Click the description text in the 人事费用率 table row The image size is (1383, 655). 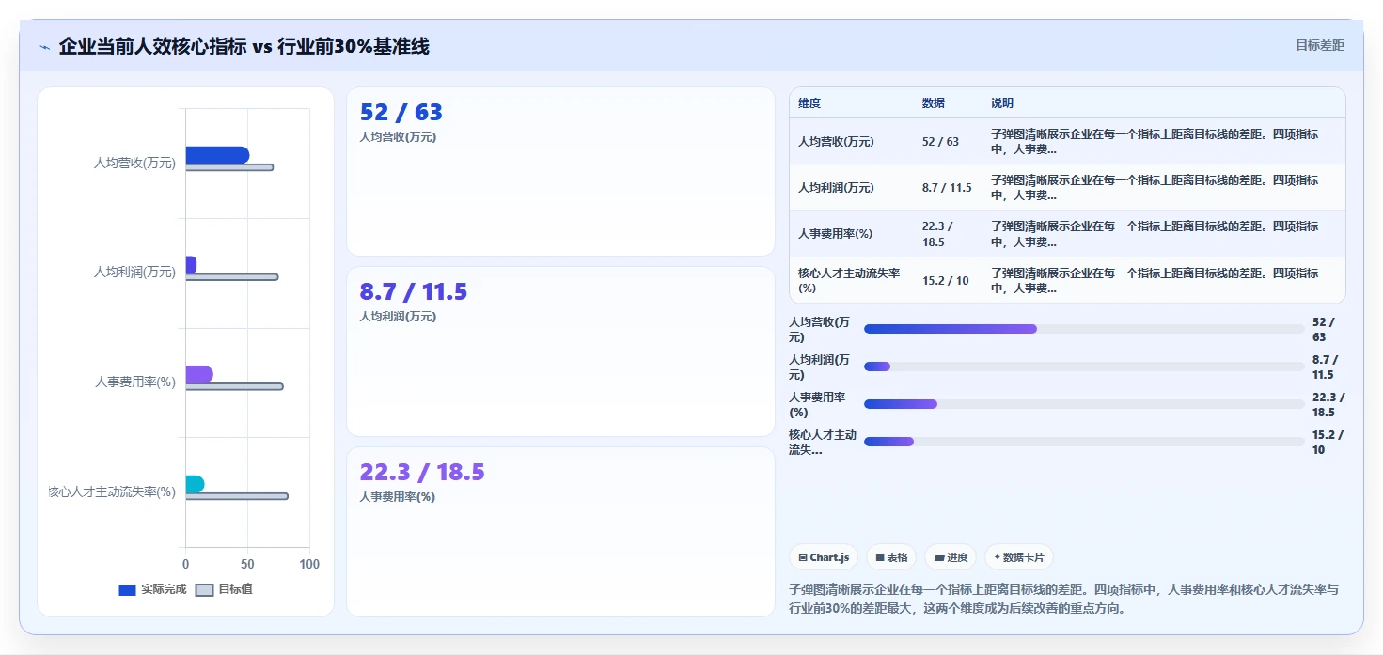[x=1155, y=234]
